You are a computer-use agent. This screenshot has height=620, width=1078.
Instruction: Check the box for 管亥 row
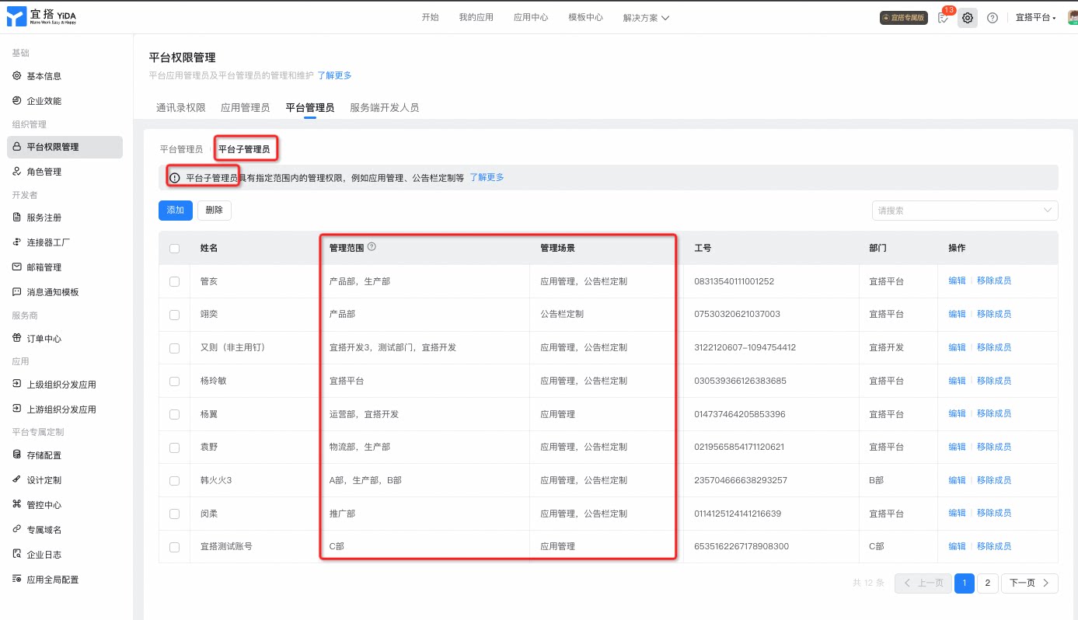point(174,281)
